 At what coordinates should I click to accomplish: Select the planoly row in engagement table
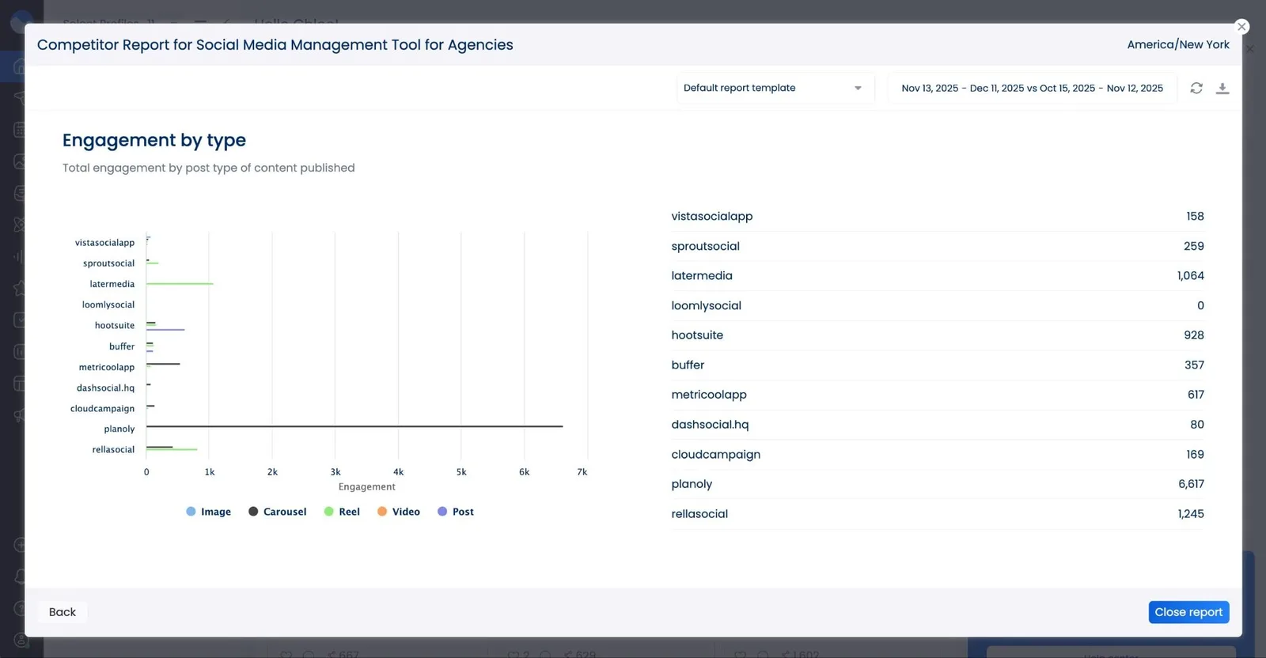[x=937, y=484]
